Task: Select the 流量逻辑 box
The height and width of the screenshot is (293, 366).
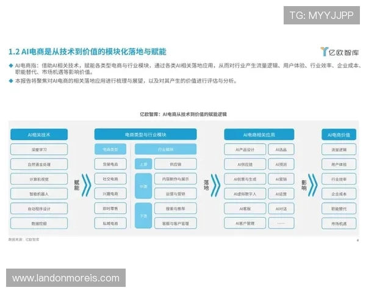Action: pos(339,150)
